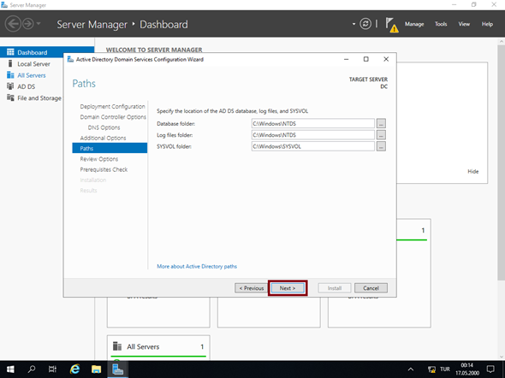The image size is (505, 378).
Task: Browse for the Log files folder
Action: point(381,135)
